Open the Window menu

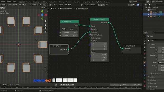[x=9, y=2]
